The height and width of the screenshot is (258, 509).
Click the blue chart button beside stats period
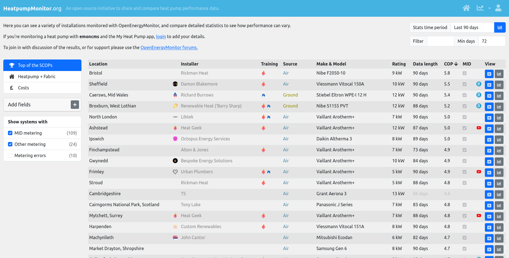point(500,27)
